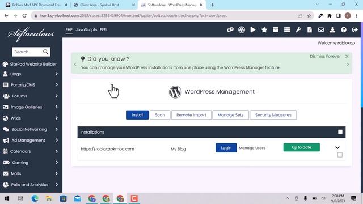This screenshot has height=204, width=363.
Task: Expand the Calendars category
Action: [30, 151]
